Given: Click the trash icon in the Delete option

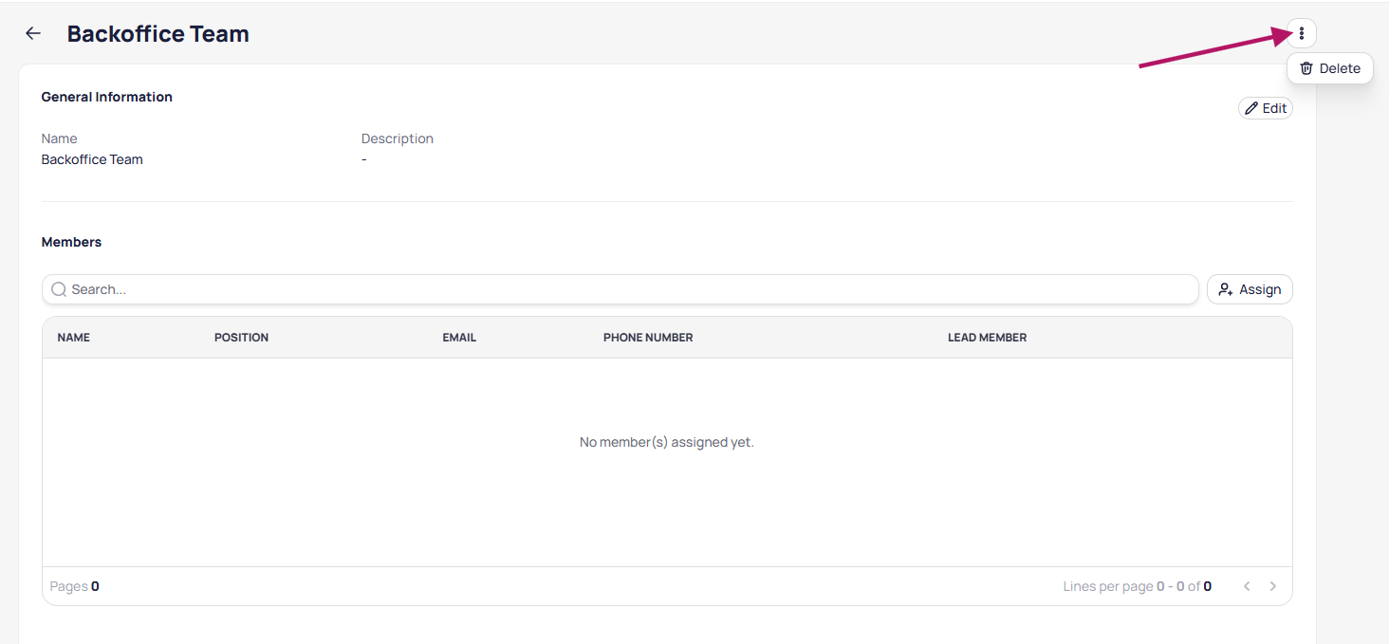Looking at the screenshot, I should pyautogui.click(x=1306, y=68).
